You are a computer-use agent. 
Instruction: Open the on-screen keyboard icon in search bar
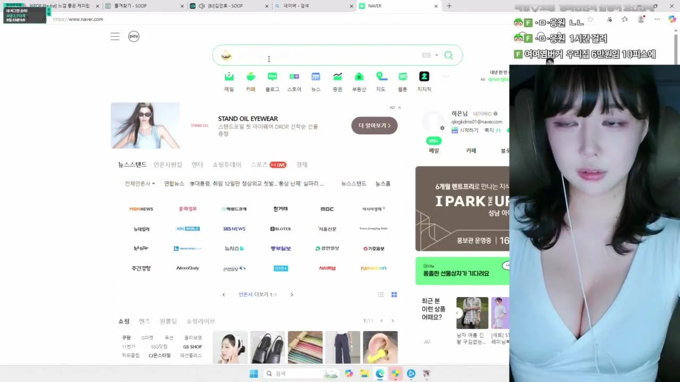click(x=426, y=55)
